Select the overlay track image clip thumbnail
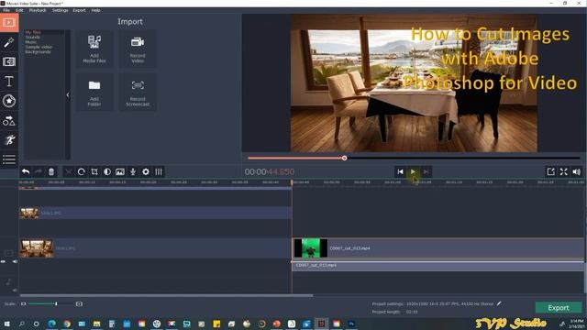 point(29,213)
